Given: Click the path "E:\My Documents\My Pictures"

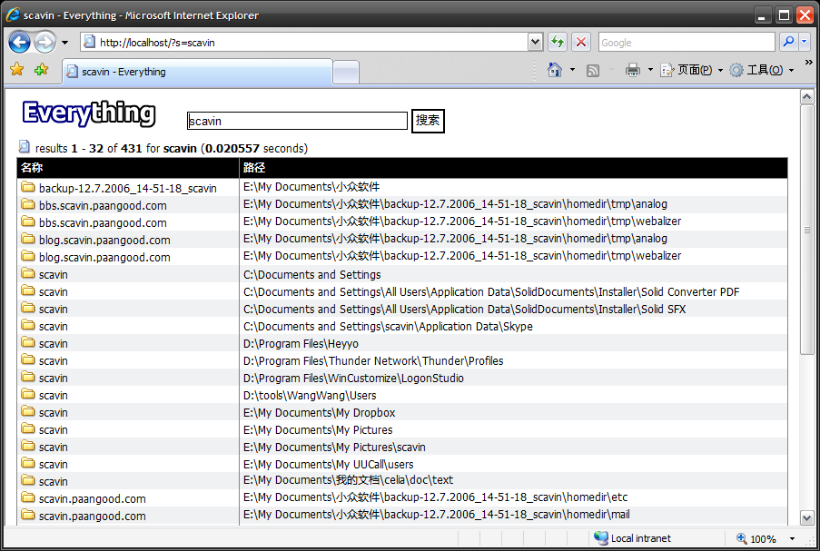Looking at the screenshot, I should (318, 429).
